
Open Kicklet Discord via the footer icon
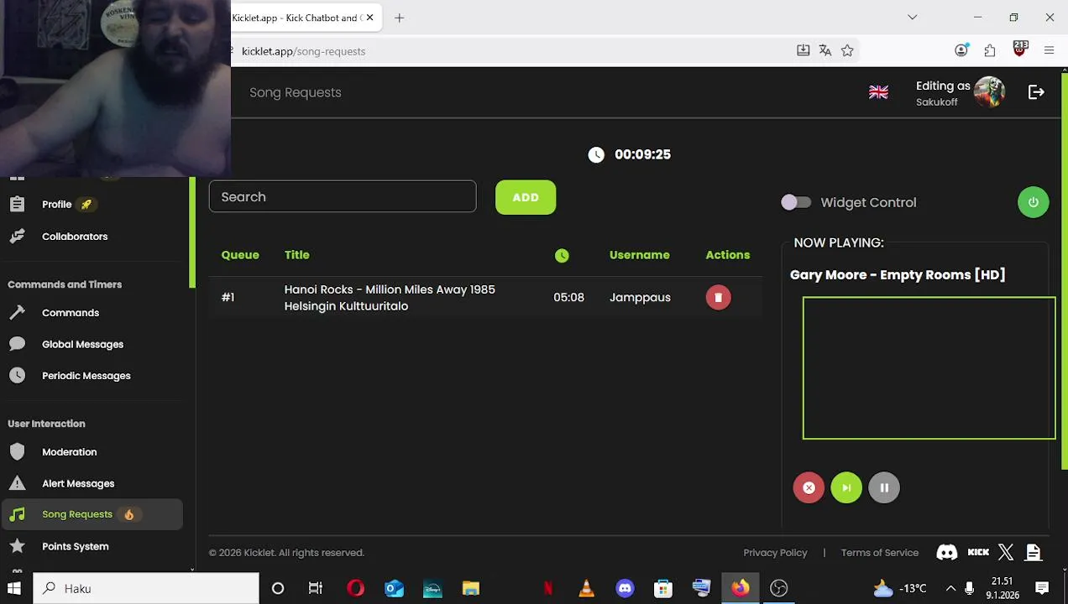coord(947,552)
